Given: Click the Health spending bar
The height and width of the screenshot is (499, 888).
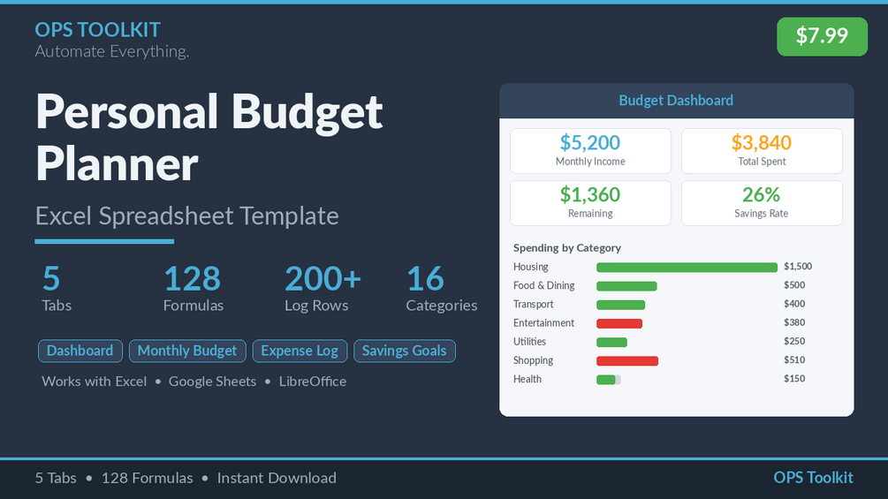Looking at the screenshot, I should [608, 379].
